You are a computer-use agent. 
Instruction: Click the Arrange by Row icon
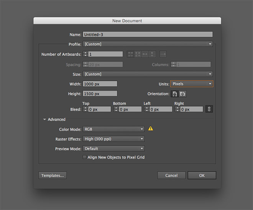[x=145, y=54]
